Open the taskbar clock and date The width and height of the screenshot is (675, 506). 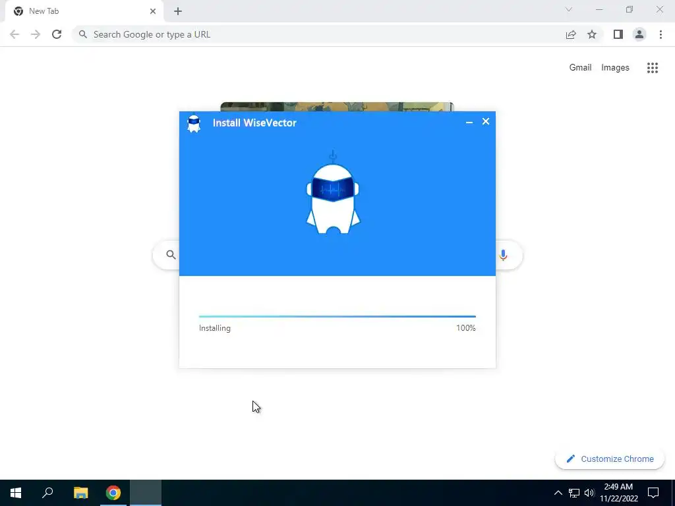pos(618,493)
